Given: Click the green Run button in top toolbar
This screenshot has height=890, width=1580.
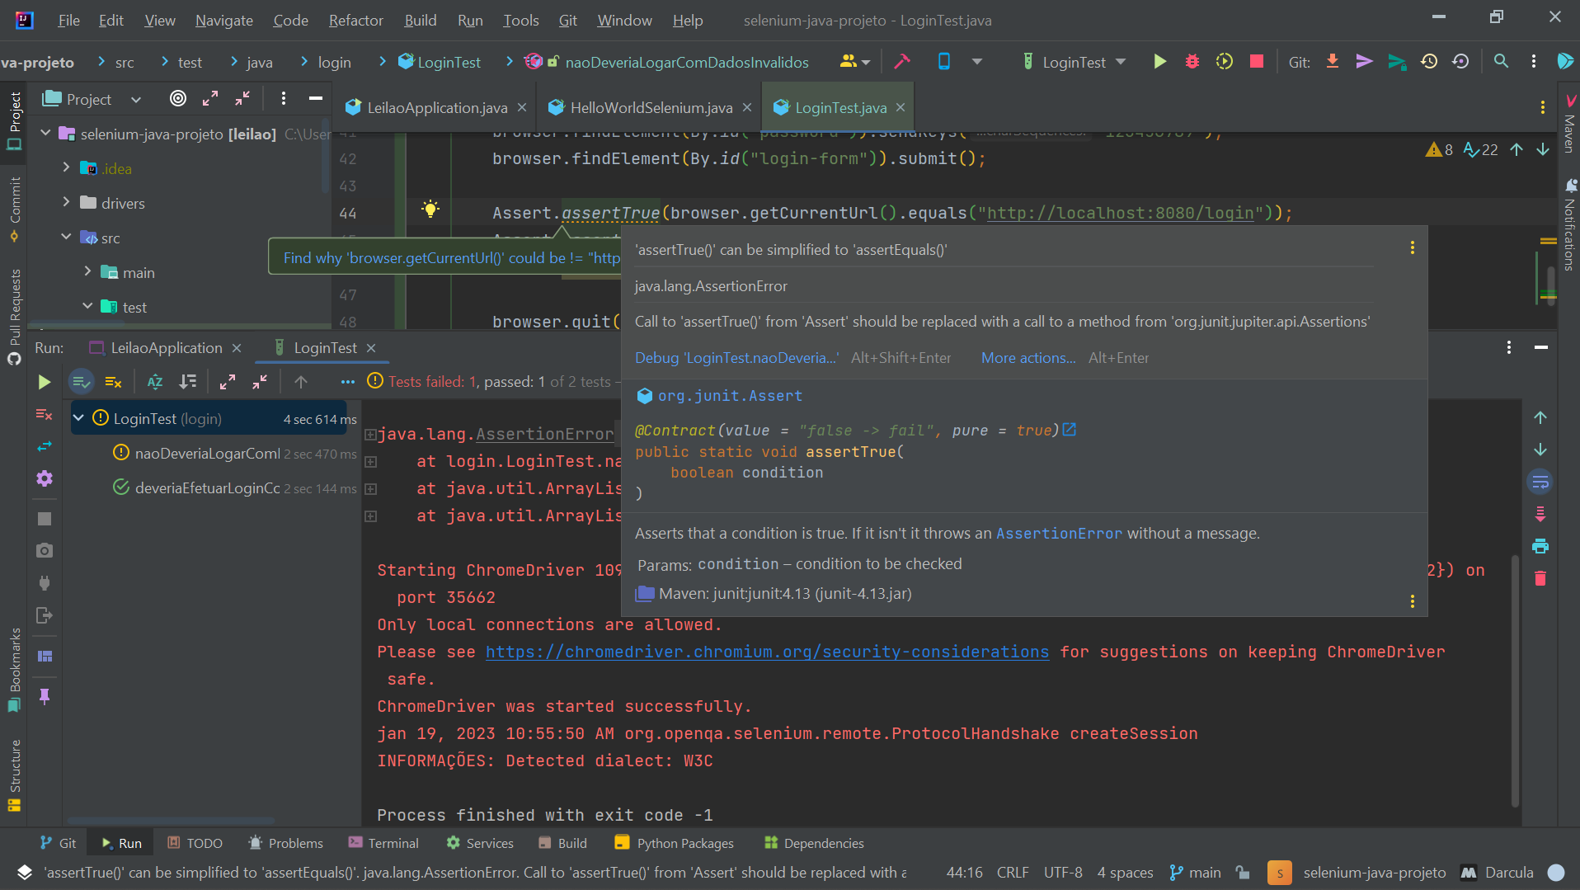Looking at the screenshot, I should [1159, 62].
